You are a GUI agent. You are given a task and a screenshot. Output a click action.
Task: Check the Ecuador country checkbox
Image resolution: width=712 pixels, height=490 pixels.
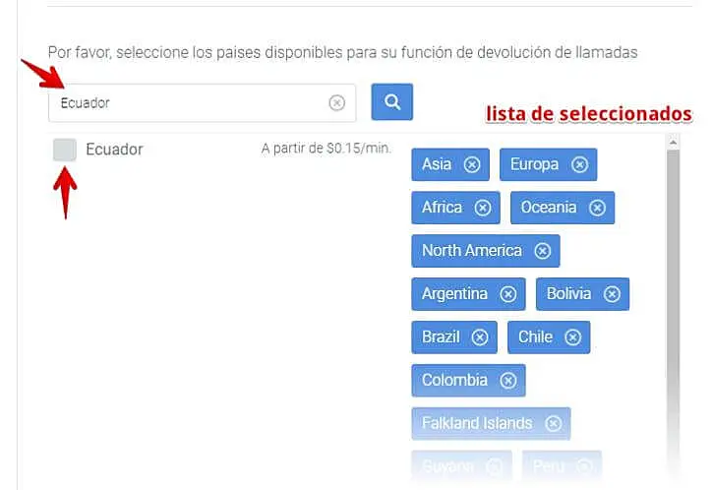pyautogui.click(x=64, y=150)
